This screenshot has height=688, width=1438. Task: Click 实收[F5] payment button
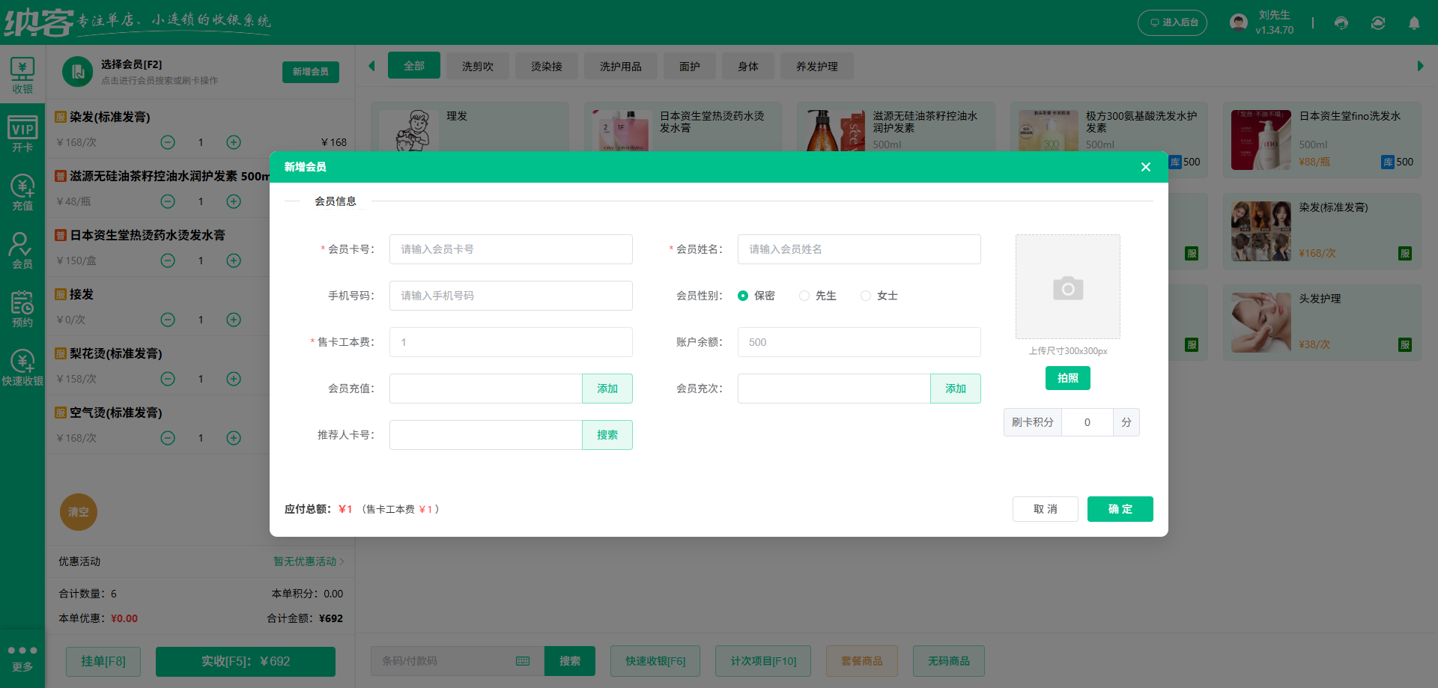246,661
